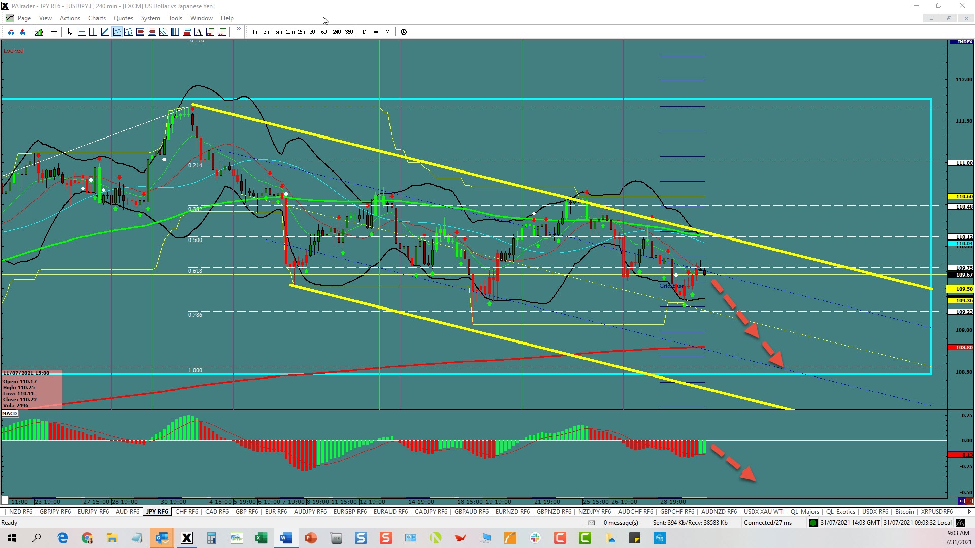Viewport: 975px width, 548px height.
Task: Open the Help menu
Action: coord(227,18)
